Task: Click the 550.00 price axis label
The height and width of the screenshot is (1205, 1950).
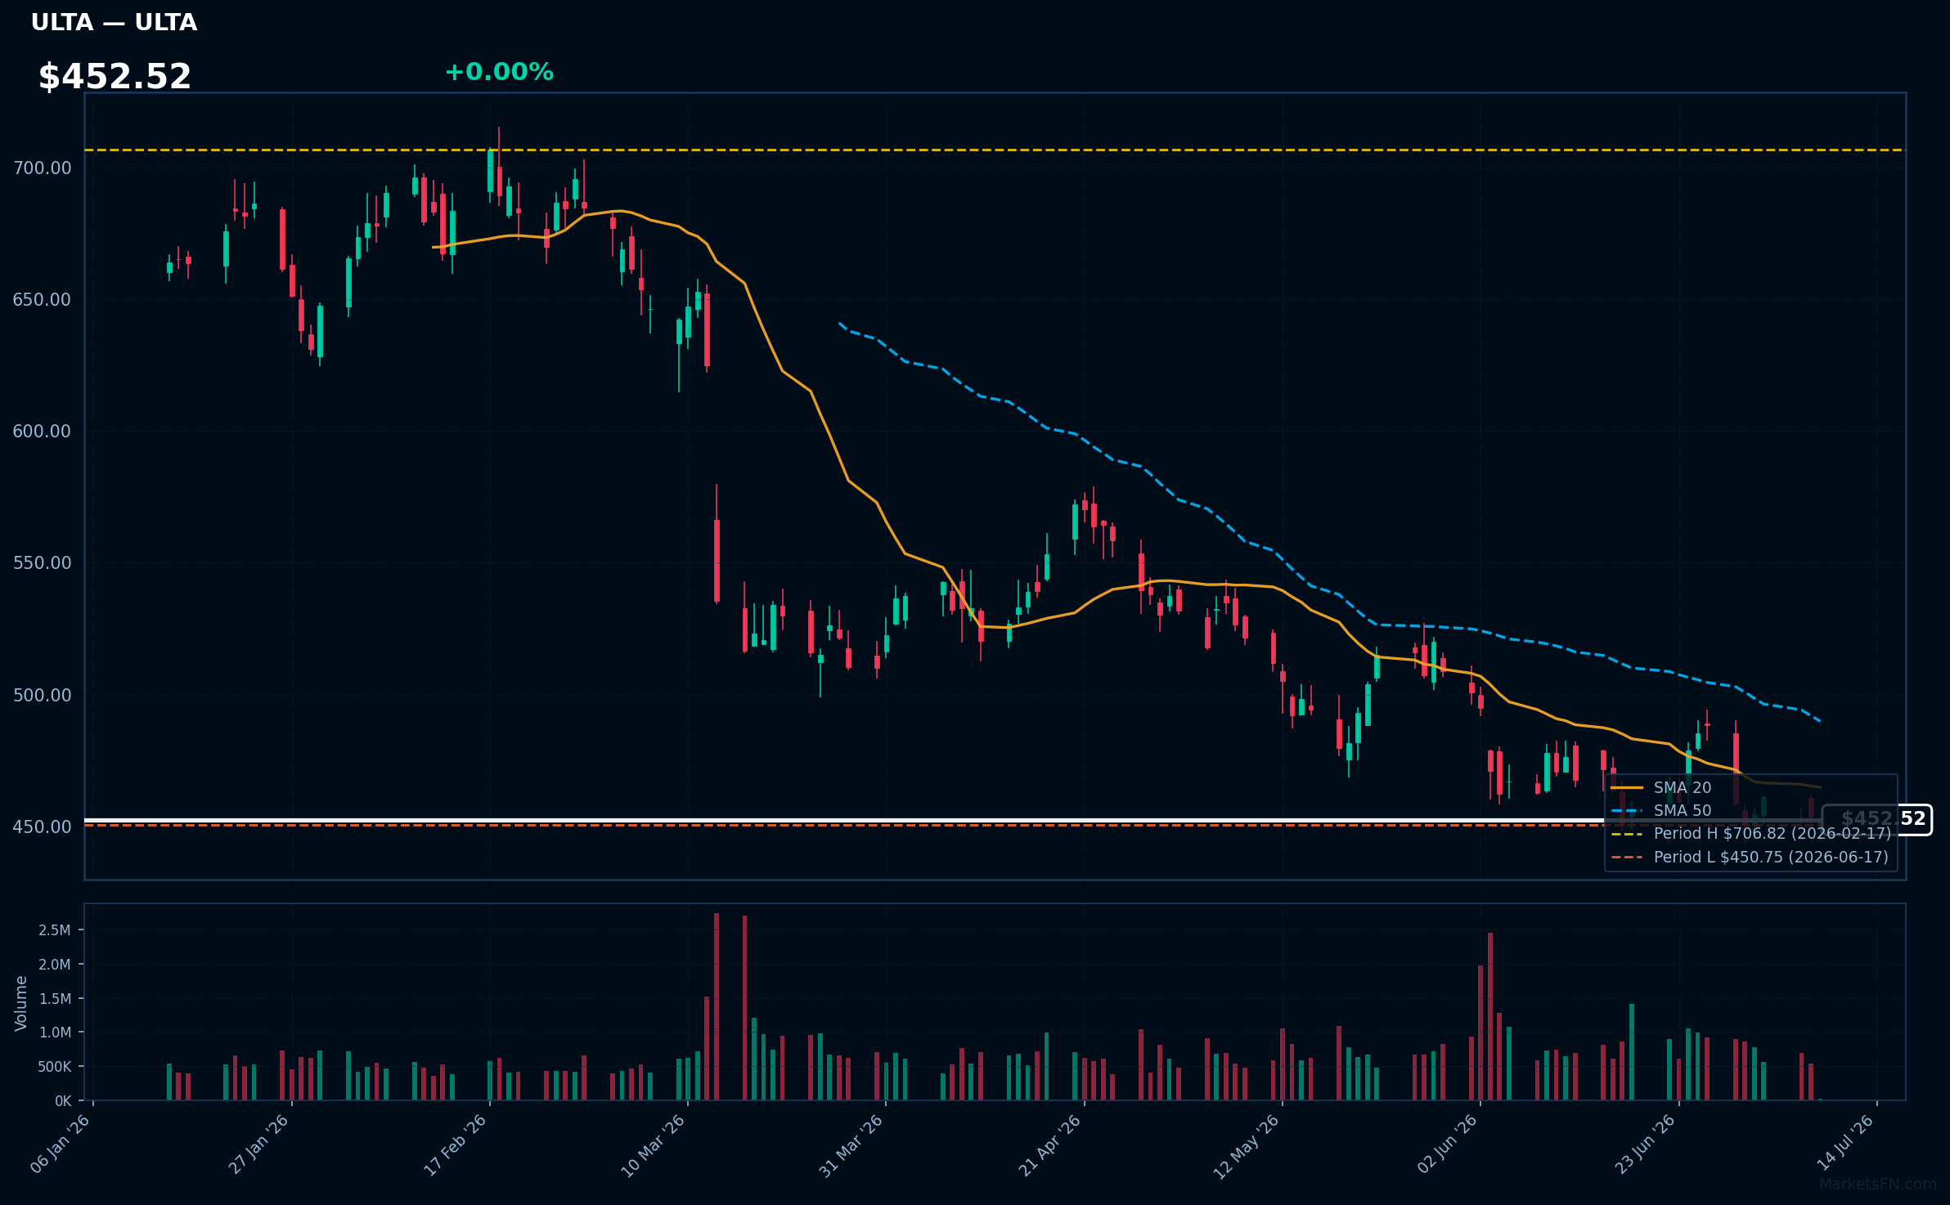Action: click(x=42, y=563)
